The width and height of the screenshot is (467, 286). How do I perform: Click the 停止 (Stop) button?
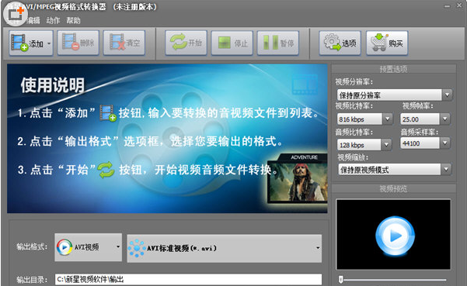(232, 43)
